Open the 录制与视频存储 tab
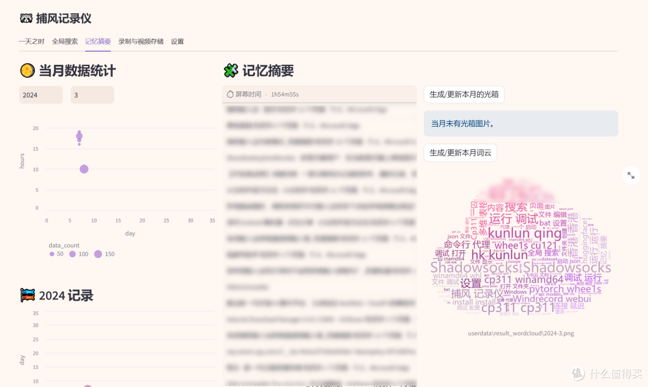 tap(141, 41)
